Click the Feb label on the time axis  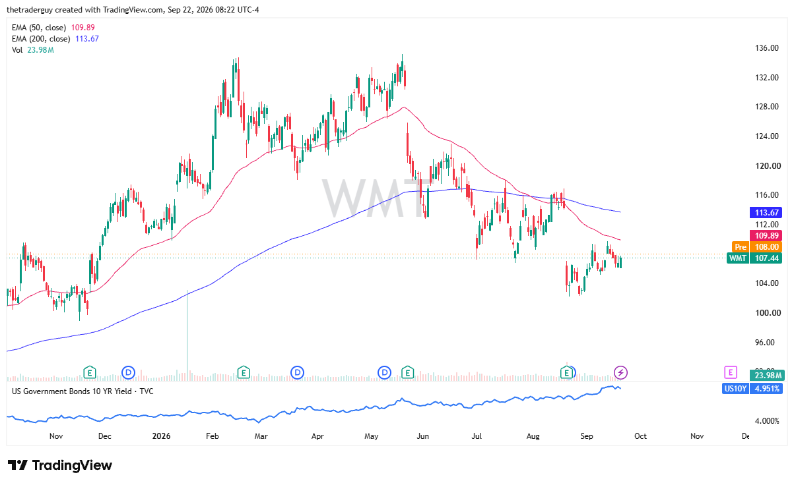(213, 436)
